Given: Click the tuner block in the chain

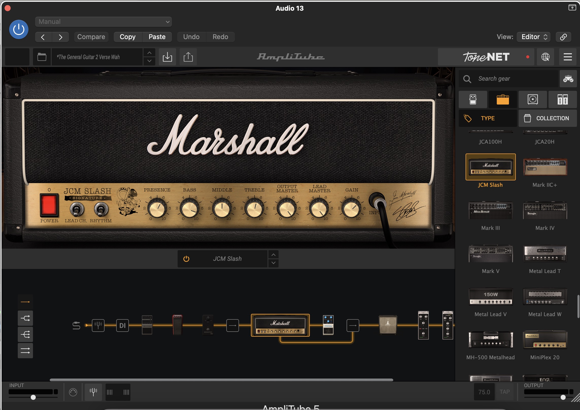Looking at the screenshot, I should point(98,325).
